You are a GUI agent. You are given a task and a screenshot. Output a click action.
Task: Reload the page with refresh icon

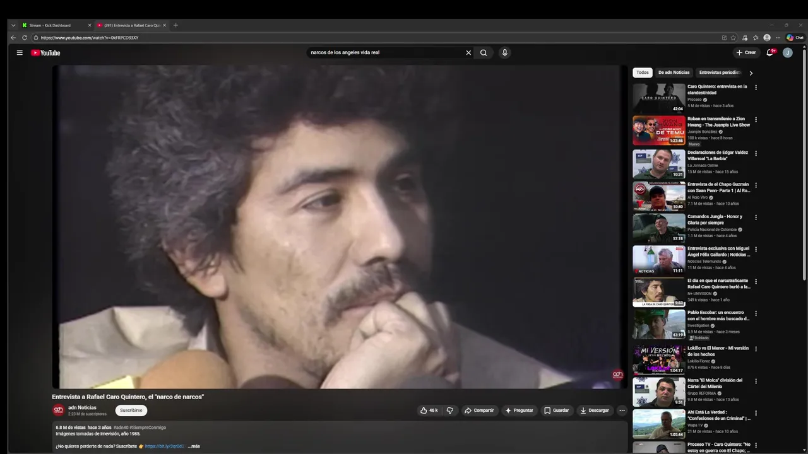(x=25, y=38)
